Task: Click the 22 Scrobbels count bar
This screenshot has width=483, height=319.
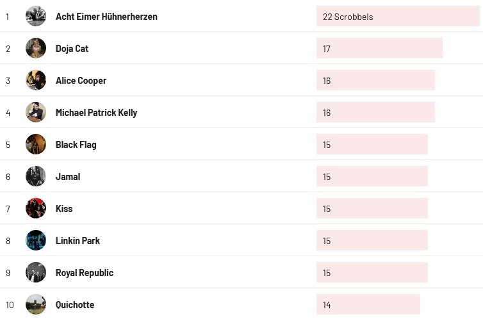Action: [397, 17]
